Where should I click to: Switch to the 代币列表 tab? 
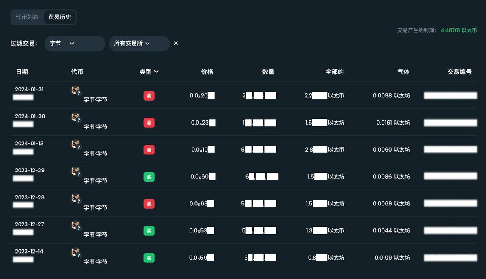[27, 17]
